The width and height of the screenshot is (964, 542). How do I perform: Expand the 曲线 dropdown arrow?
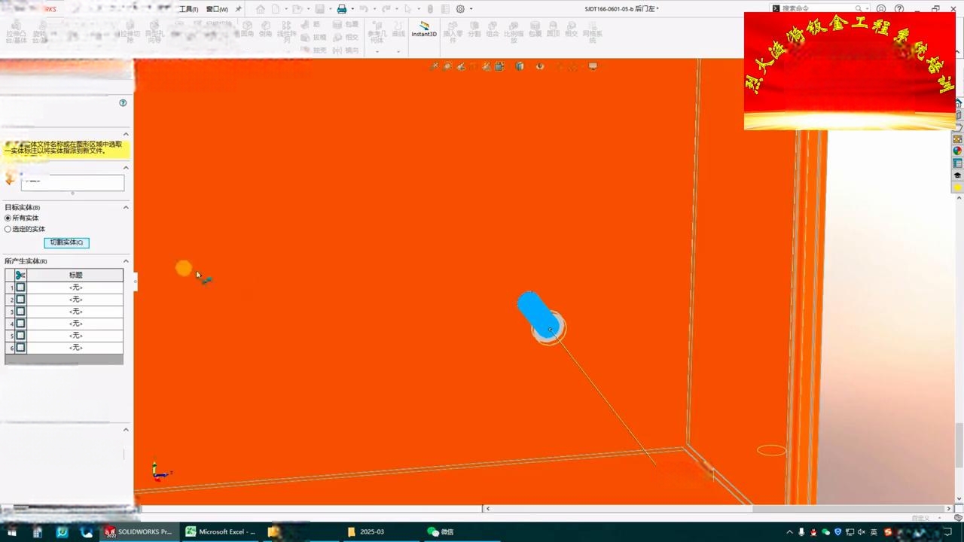[398, 51]
